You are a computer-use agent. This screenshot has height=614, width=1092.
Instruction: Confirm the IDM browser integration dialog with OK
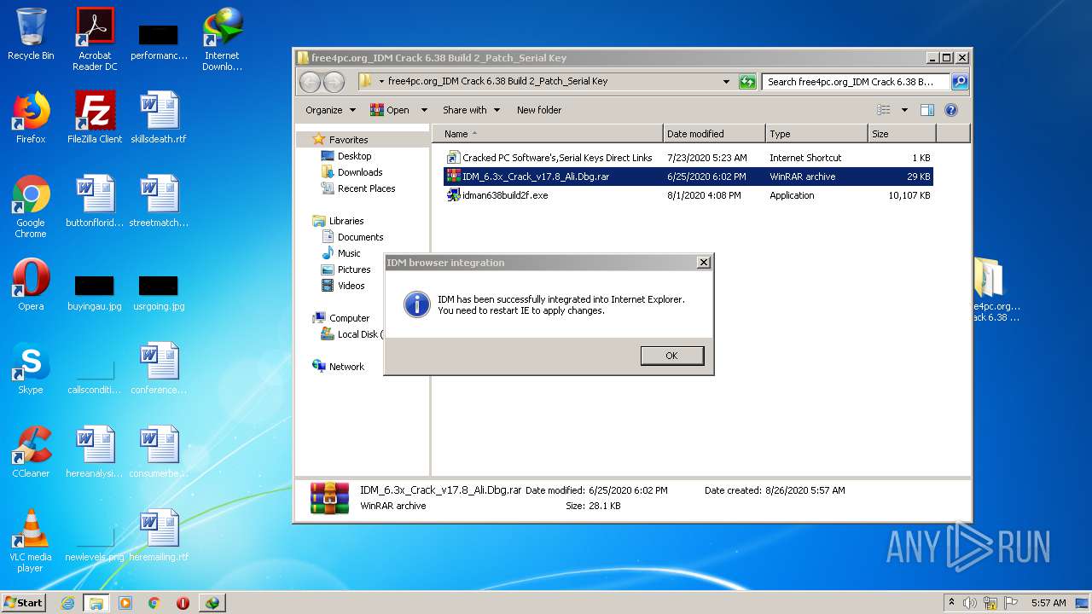point(672,356)
